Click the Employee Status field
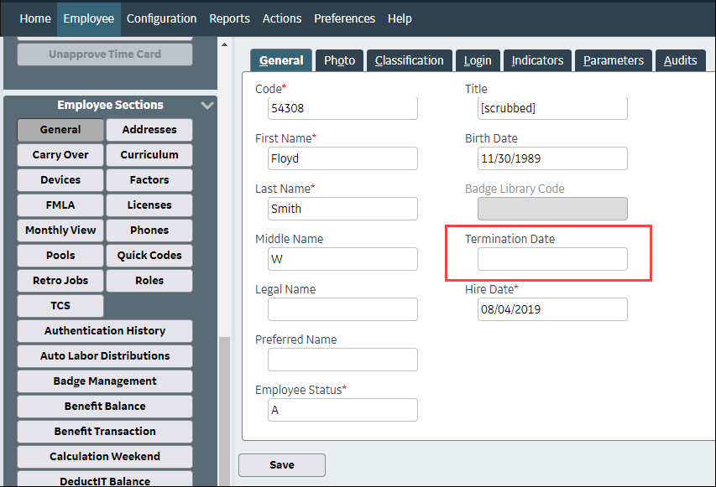Screen dimensions: 716x487 (342, 410)
